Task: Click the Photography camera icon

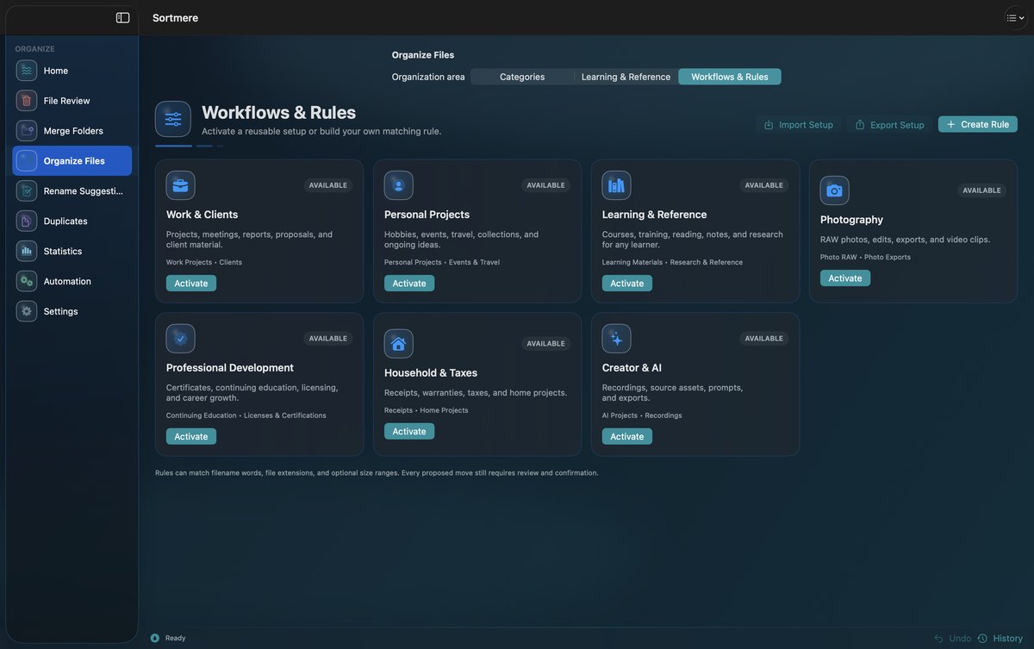Action: (835, 190)
